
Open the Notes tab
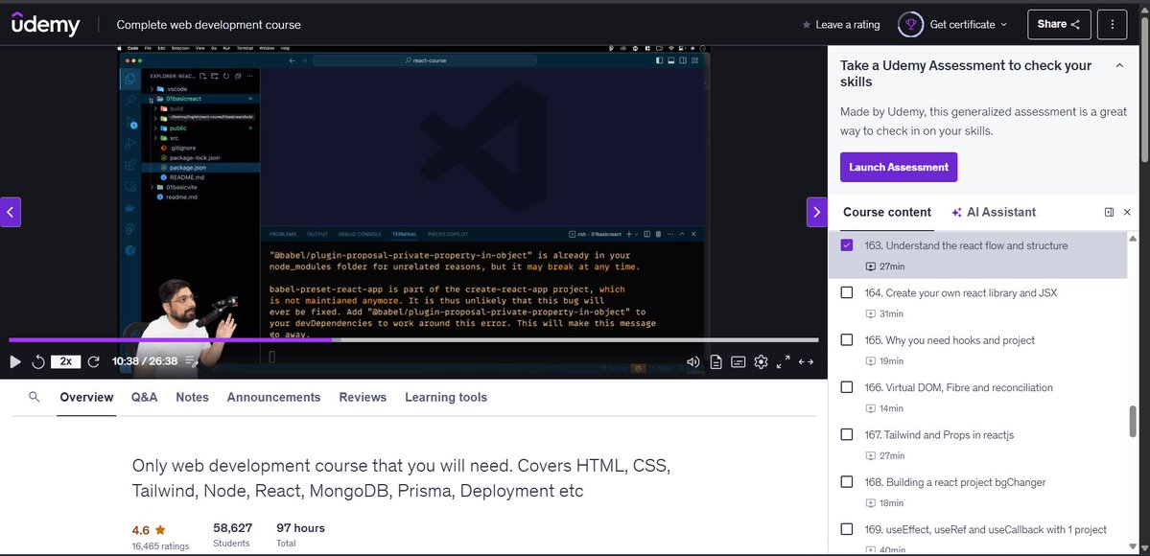(192, 397)
